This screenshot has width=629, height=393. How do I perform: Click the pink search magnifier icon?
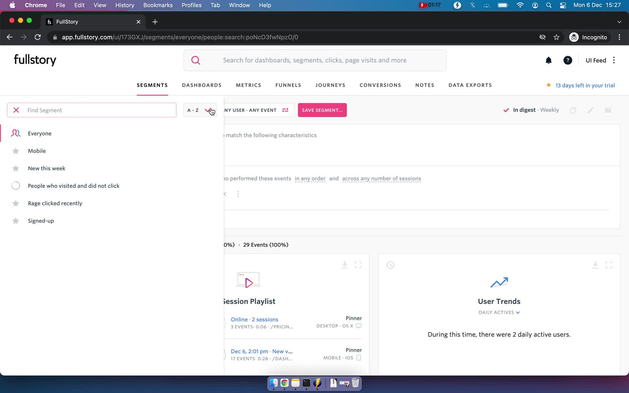(x=196, y=60)
